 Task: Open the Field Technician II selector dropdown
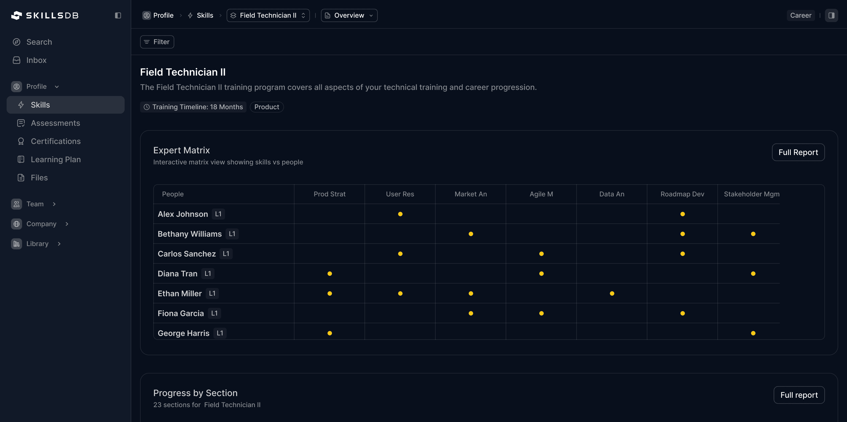pyautogui.click(x=303, y=15)
